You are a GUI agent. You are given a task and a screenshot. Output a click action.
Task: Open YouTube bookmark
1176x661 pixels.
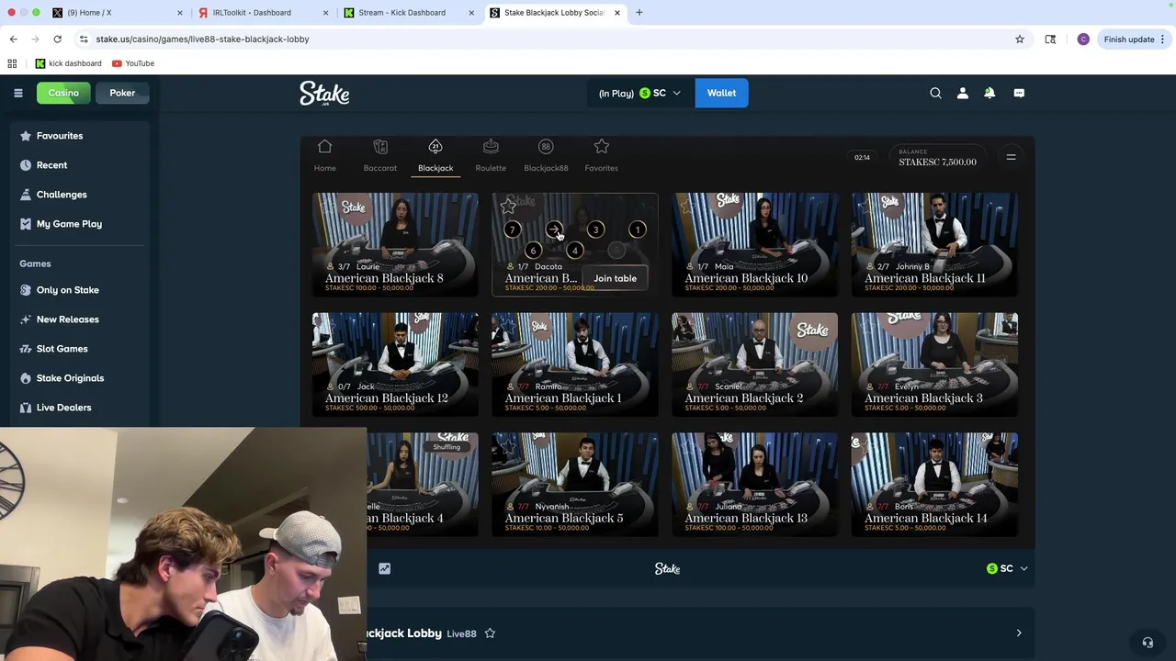[133, 63]
